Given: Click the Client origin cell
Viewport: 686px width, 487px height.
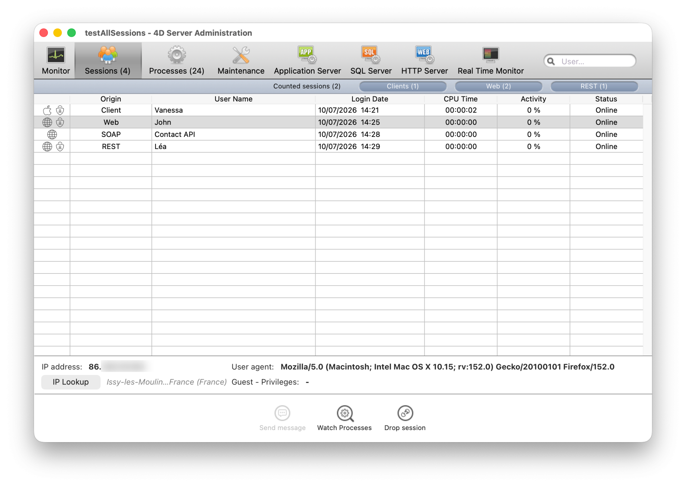Looking at the screenshot, I should [111, 110].
